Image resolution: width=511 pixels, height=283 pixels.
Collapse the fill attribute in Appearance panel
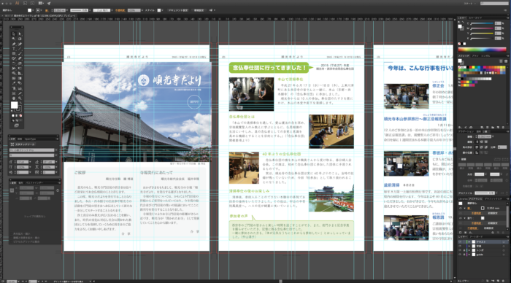point(464,217)
